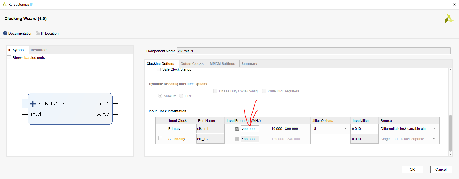Click the Vivado icon in title bar
The height and width of the screenshot is (179, 459).
[5, 4]
